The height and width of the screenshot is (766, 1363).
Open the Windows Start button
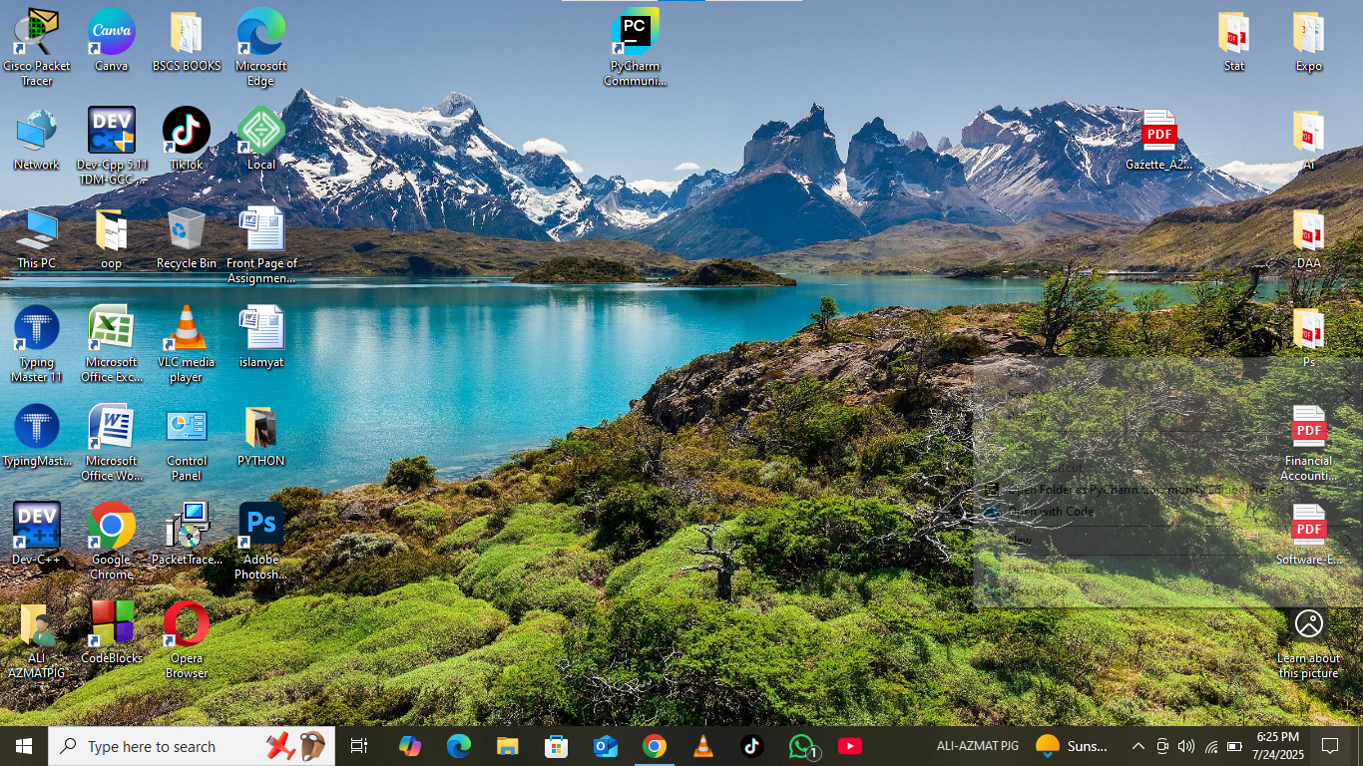(24, 746)
